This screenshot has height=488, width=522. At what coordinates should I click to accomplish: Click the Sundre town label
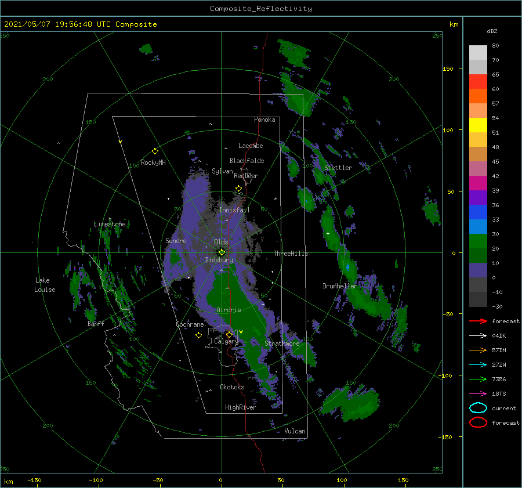(x=176, y=240)
